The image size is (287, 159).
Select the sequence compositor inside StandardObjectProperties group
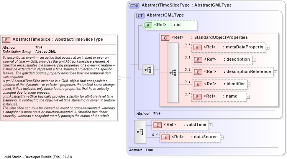172,73
